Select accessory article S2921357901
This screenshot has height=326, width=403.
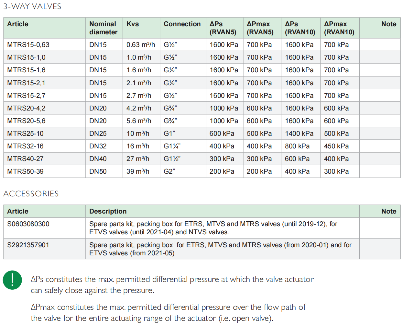point(28,245)
